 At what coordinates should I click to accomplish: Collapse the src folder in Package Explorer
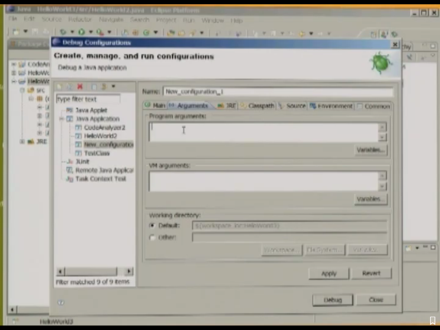tap(22, 90)
